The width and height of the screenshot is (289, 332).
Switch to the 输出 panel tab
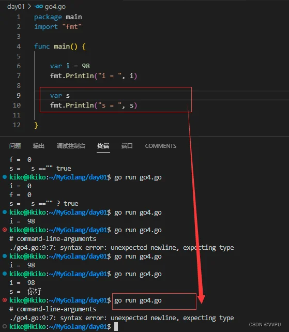pos(39,146)
